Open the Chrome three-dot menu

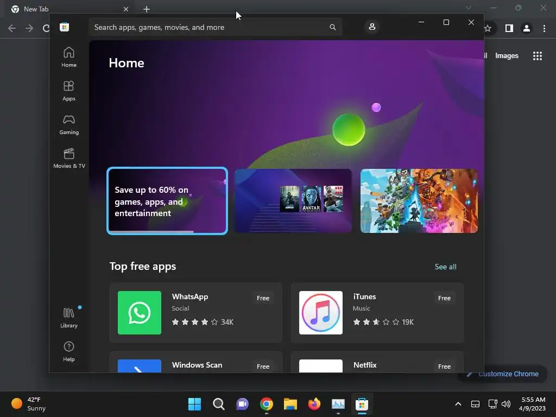[544, 28]
